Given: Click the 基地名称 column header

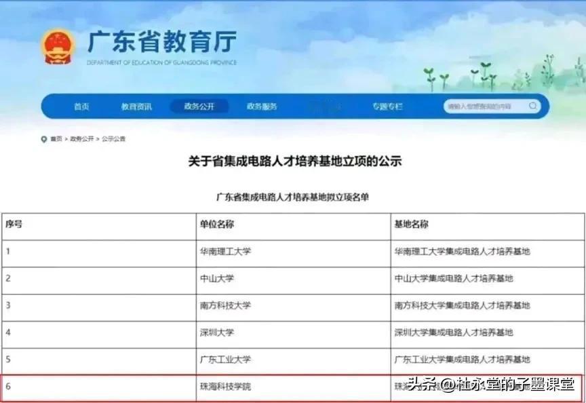Looking at the screenshot, I should pos(488,227).
